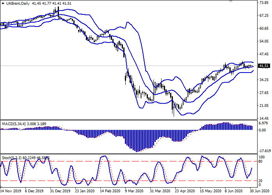Click the gray chart shift triangle marker
Viewport: 272px width, 195px height.
[232, 2]
